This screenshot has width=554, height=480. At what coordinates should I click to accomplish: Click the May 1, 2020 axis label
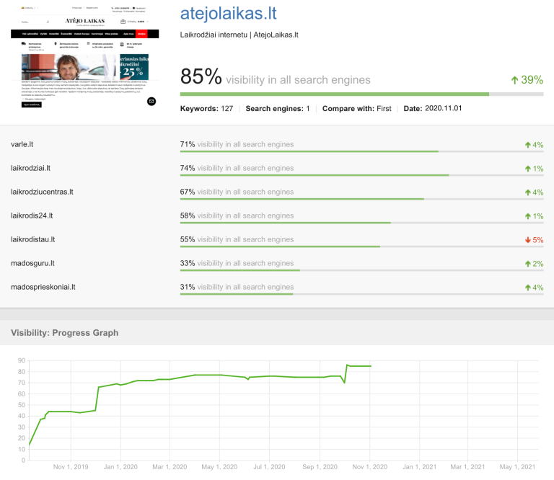(219, 467)
